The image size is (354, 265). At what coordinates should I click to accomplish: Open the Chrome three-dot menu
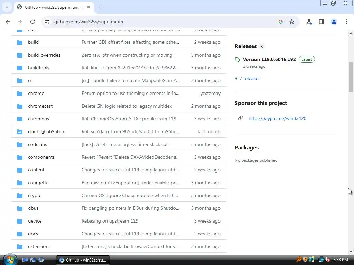coord(346,22)
